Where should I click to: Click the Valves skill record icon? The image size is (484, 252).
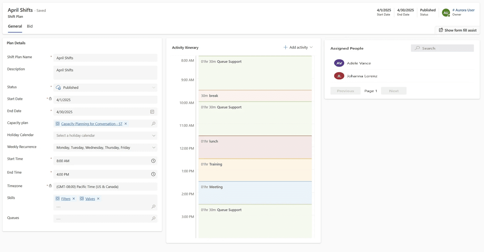coord(82,199)
